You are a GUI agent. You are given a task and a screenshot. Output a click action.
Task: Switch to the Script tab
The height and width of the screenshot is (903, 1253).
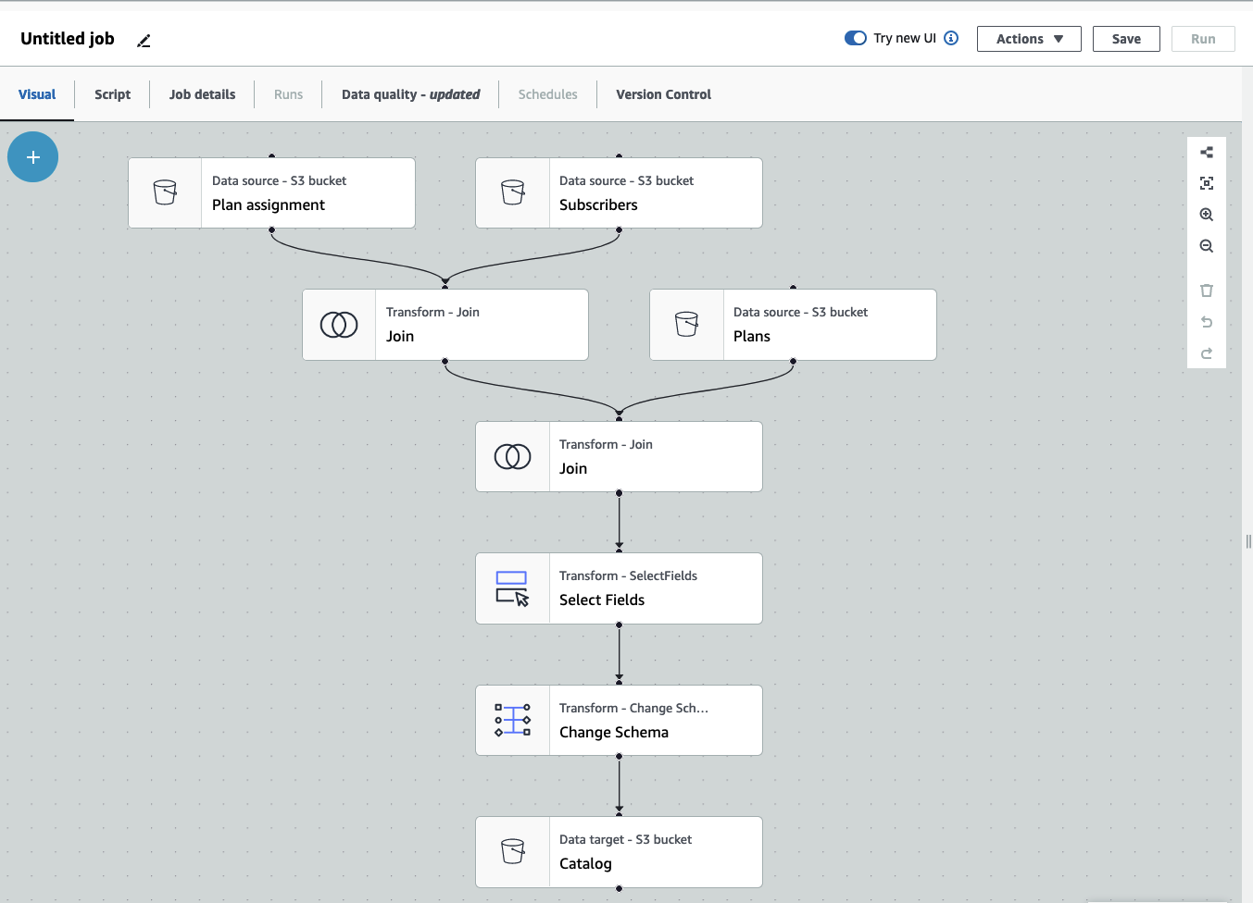(x=112, y=94)
